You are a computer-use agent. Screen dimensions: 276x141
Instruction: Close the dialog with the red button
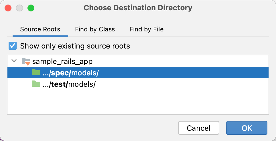[8, 8]
